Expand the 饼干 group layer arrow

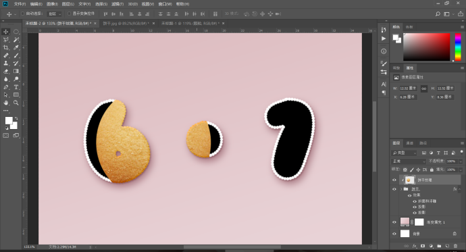[401, 189]
